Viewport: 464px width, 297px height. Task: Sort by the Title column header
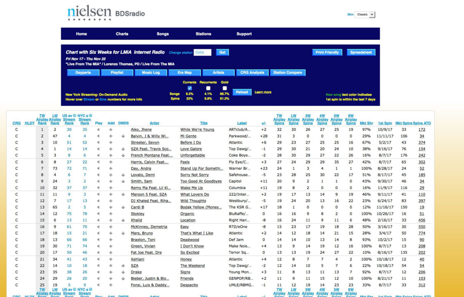pos(203,123)
